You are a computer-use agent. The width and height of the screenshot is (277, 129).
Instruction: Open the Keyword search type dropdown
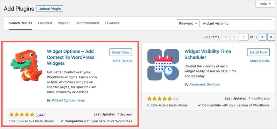click(188, 23)
